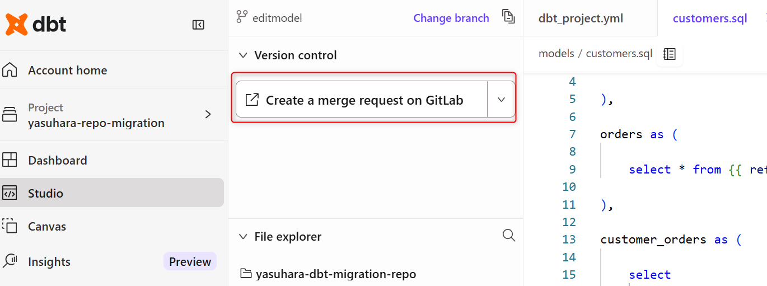This screenshot has height=286, width=767.
Task: Switch to the dbt_project.yml tab
Action: (581, 18)
